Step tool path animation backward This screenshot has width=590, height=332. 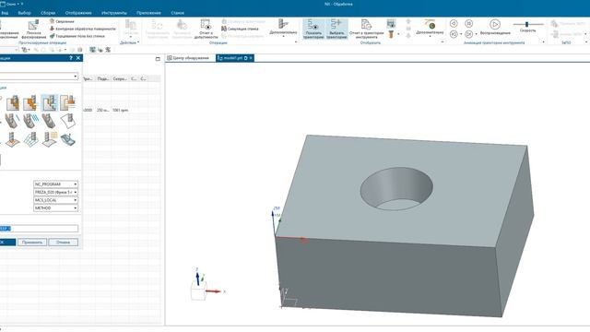[x=454, y=24]
